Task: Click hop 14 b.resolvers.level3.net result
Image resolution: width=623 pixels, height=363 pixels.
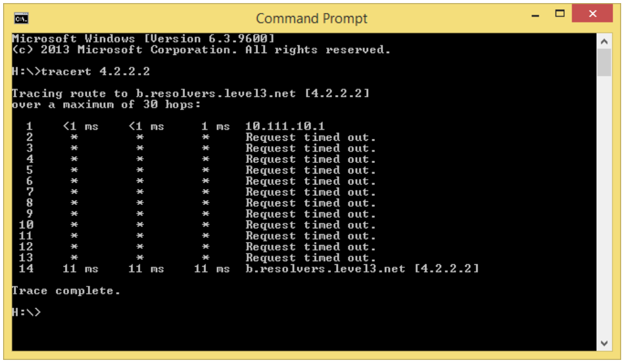Action: tap(362, 269)
